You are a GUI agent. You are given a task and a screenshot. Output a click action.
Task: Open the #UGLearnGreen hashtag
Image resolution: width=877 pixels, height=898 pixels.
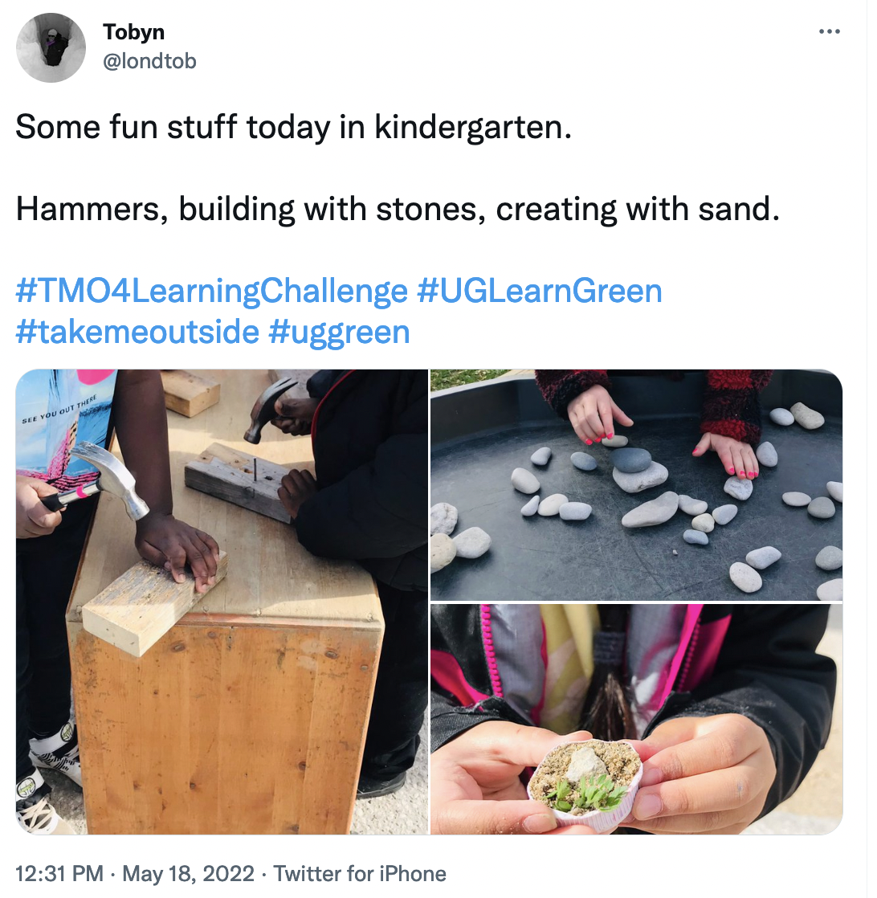[x=539, y=291]
